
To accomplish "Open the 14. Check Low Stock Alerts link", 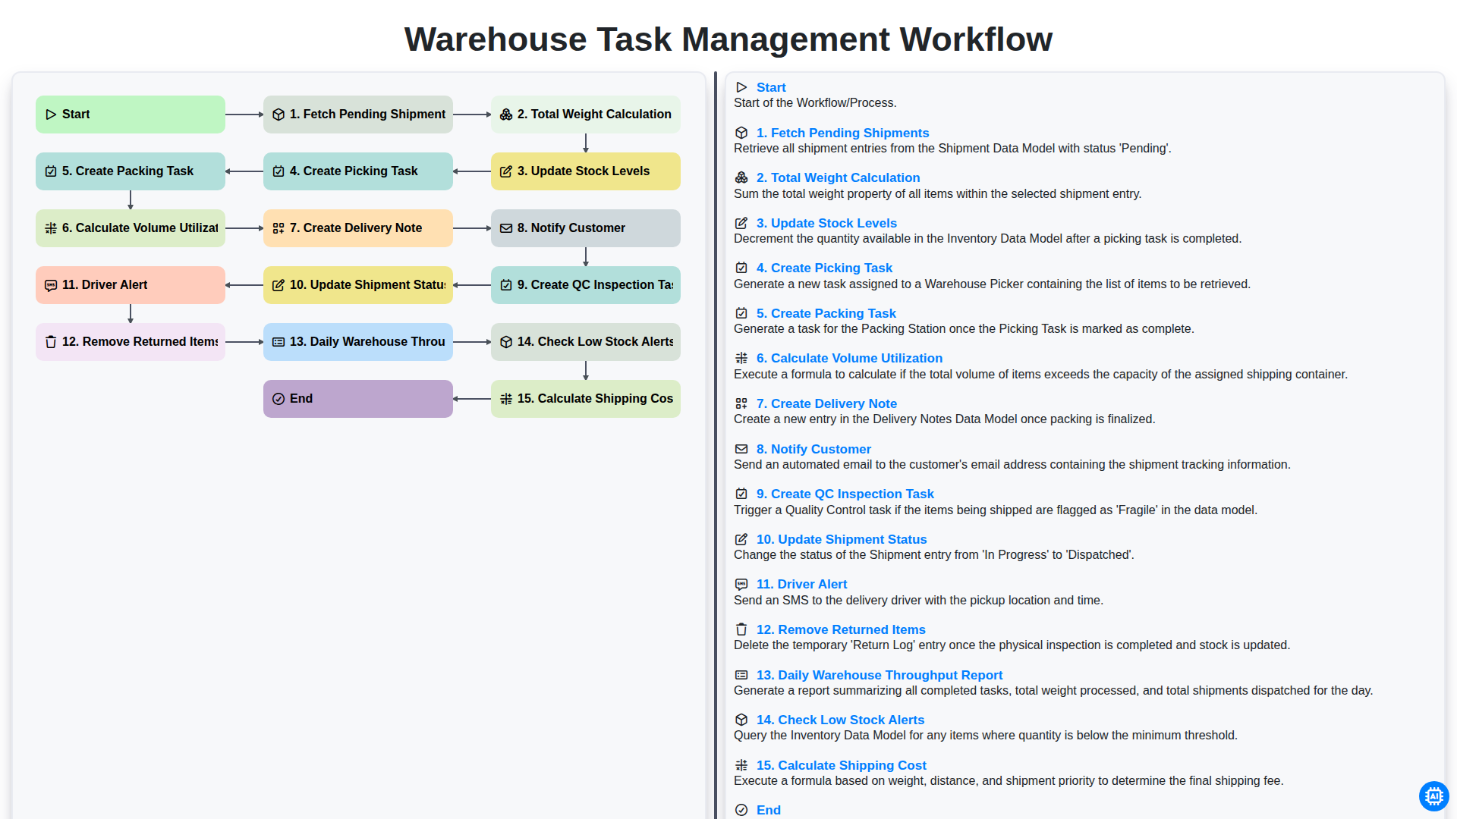I will pos(840,720).
